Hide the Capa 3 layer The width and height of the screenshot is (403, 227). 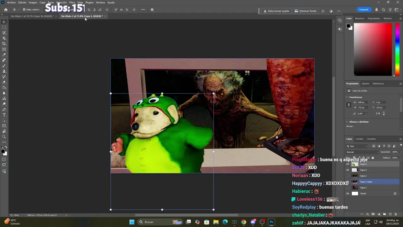point(348,170)
